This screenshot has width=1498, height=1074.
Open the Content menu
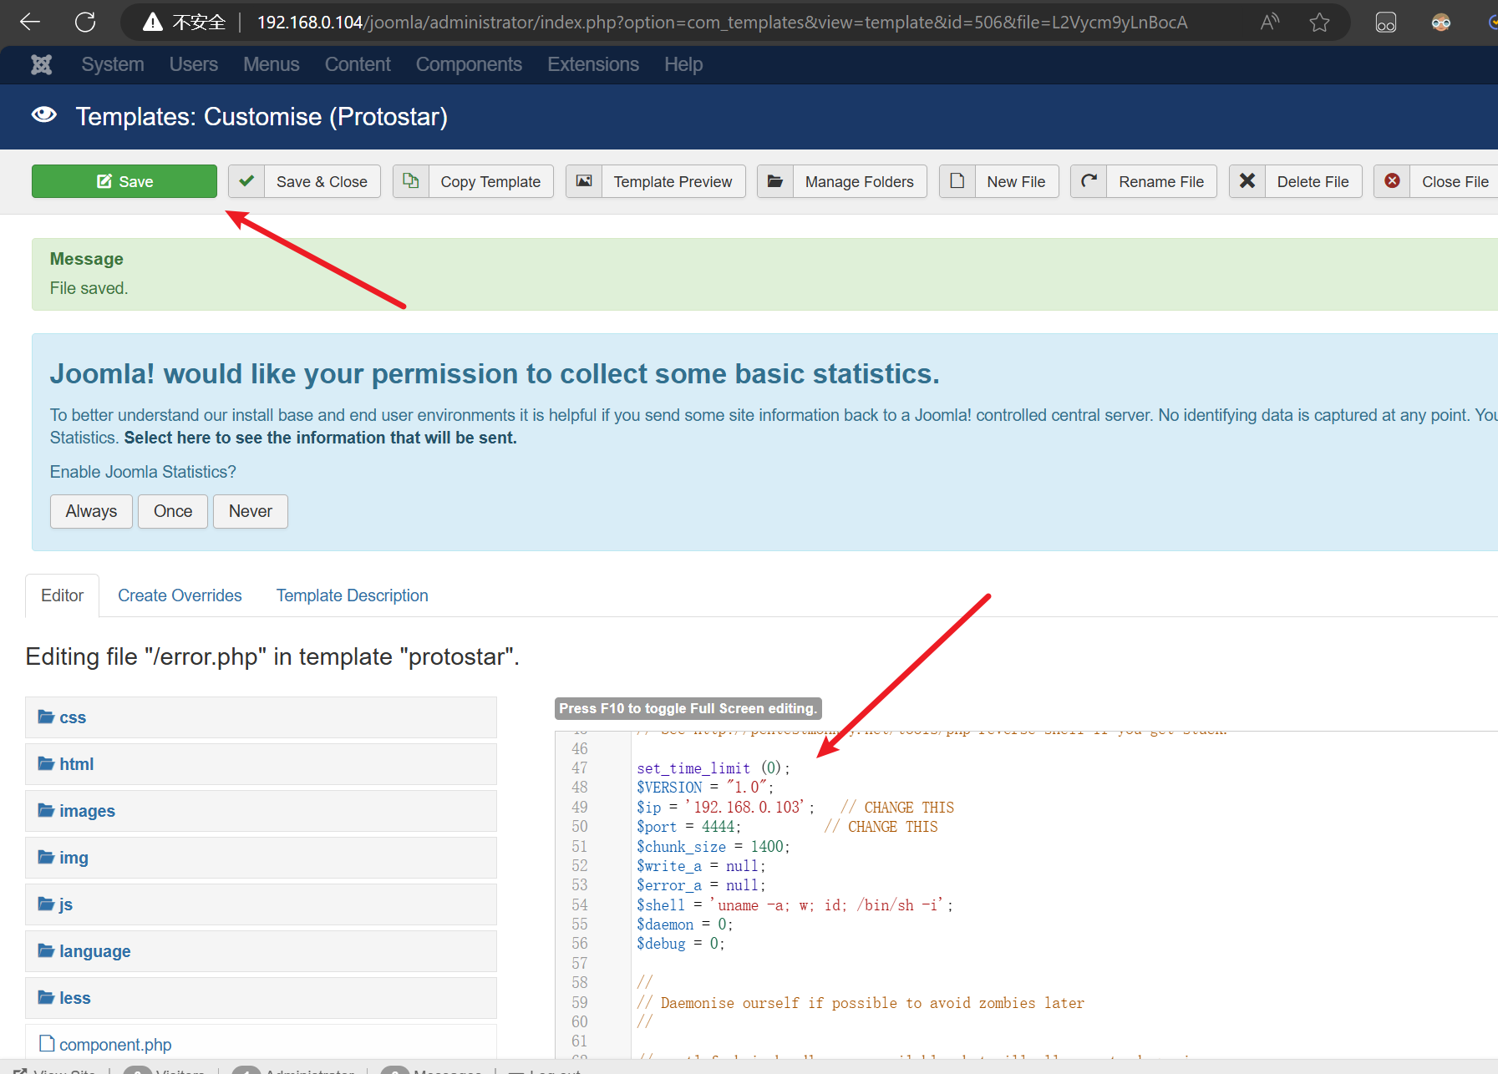tap(358, 64)
